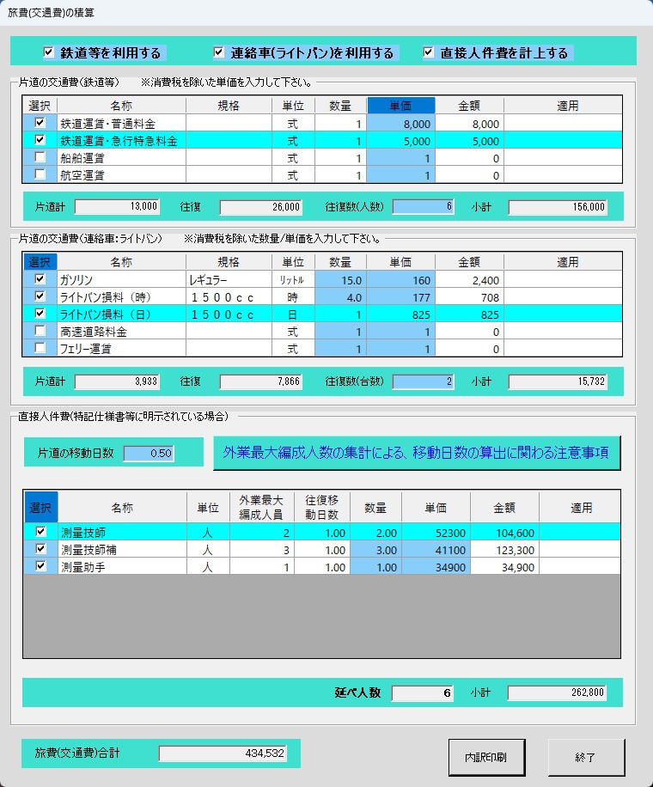Open the 外業最大編成人数 notes button
Viewport: 653px width, 787px height.
417,453
